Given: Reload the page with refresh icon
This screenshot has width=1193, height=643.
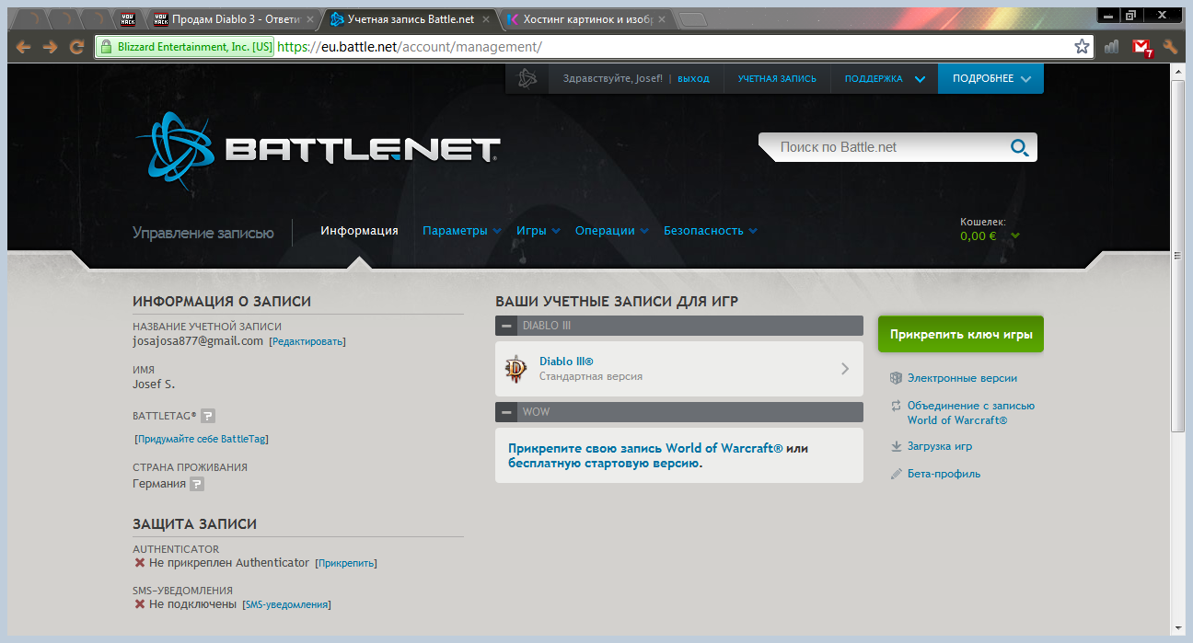Looking at the screenshot, I should click(77, 47).
